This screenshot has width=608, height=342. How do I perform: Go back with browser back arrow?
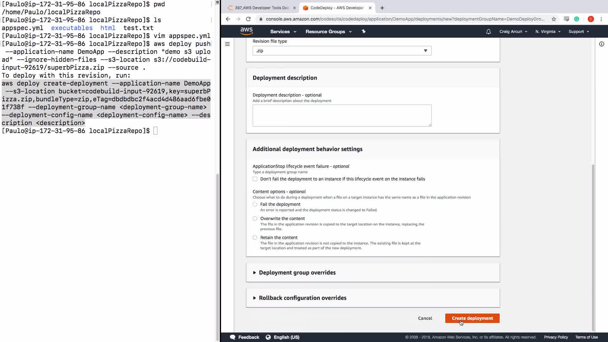228,19
